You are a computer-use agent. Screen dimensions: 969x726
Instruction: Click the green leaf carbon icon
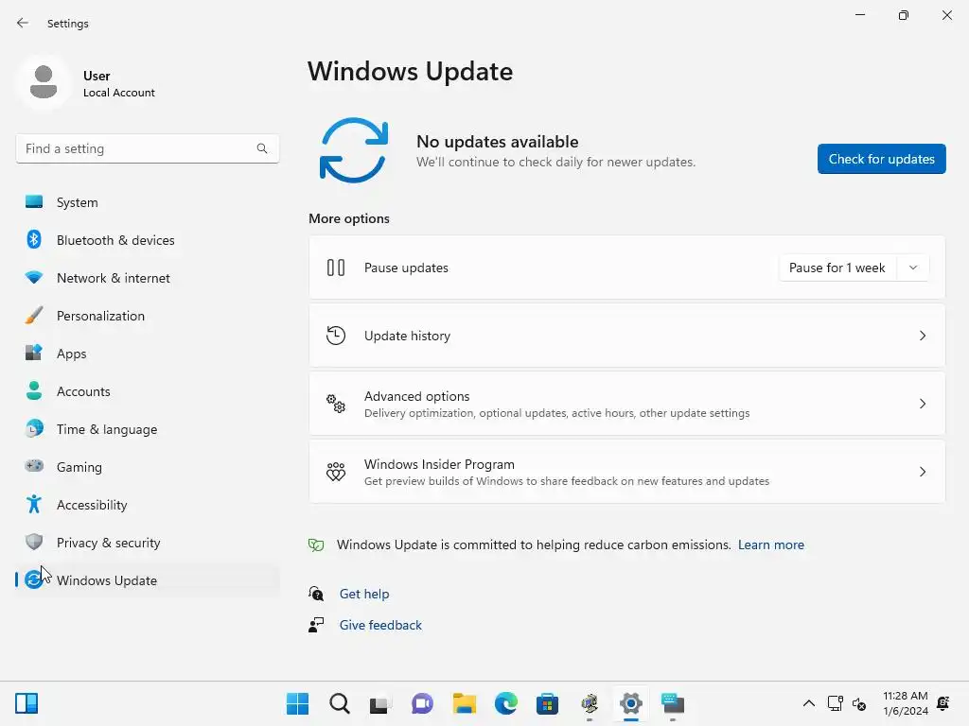316,544
